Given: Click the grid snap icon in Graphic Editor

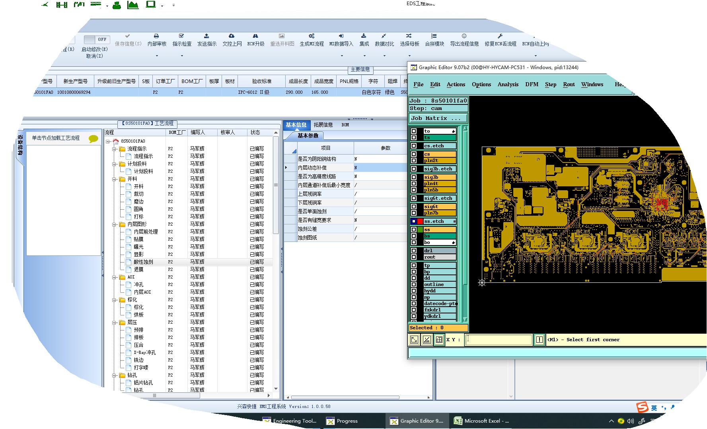Looking at the screenshot, I should 439,340.
